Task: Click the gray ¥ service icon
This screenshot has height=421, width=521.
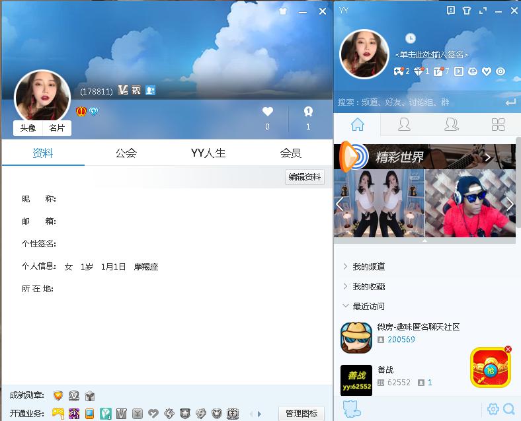Action: point(138,413)
